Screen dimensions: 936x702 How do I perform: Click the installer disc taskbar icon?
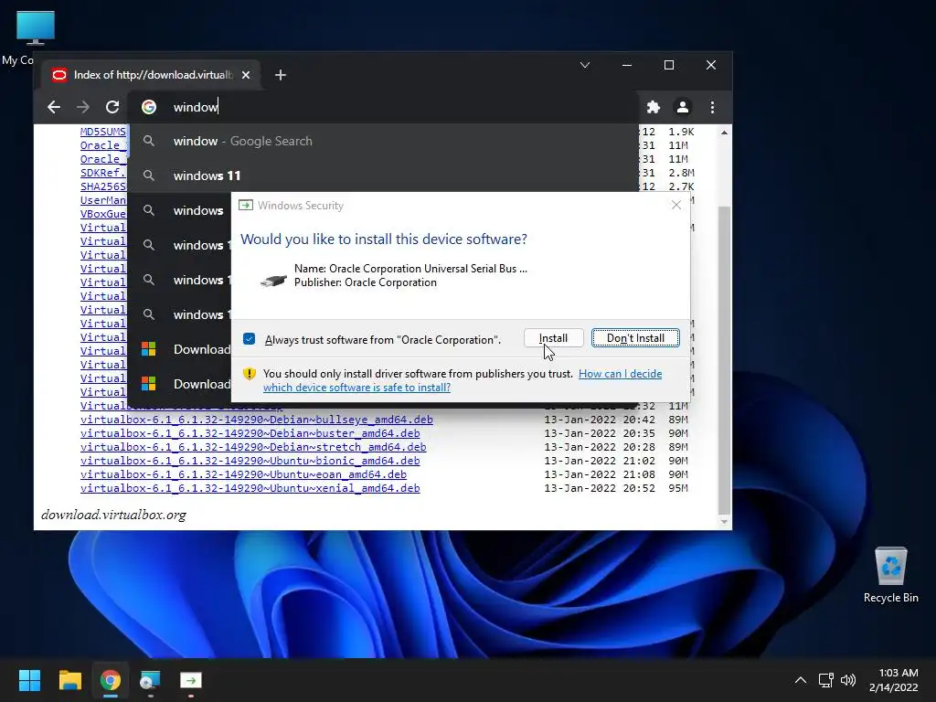pyautogui.click(x=151, y=680)
